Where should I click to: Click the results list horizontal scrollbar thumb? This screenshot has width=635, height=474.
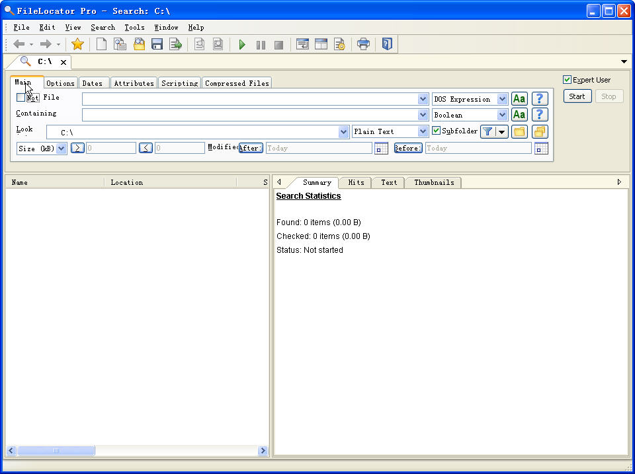(56, 450)
